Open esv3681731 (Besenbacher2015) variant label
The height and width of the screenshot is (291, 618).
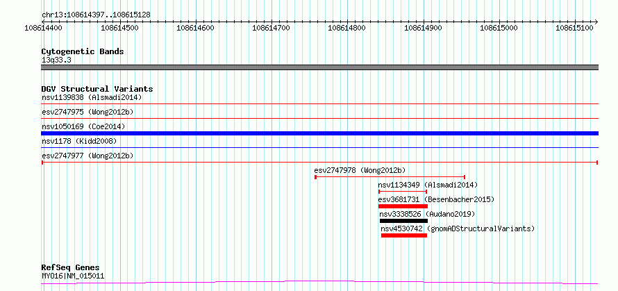[x=436, y=199]
